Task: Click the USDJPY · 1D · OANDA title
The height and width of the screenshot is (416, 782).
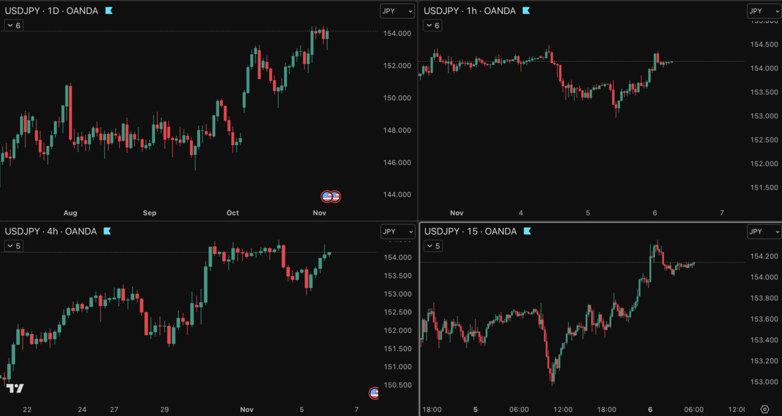Action: tap(51, 11)
